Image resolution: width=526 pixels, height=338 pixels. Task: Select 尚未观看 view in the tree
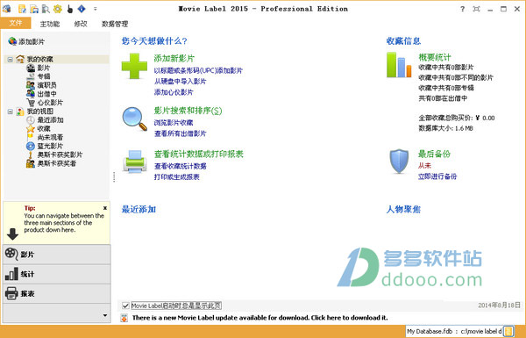(50, 138)
